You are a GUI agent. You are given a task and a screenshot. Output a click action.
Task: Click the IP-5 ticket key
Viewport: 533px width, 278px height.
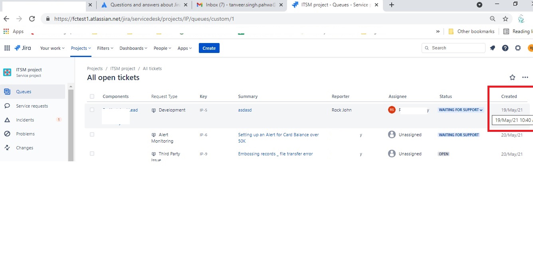[204, 110]
